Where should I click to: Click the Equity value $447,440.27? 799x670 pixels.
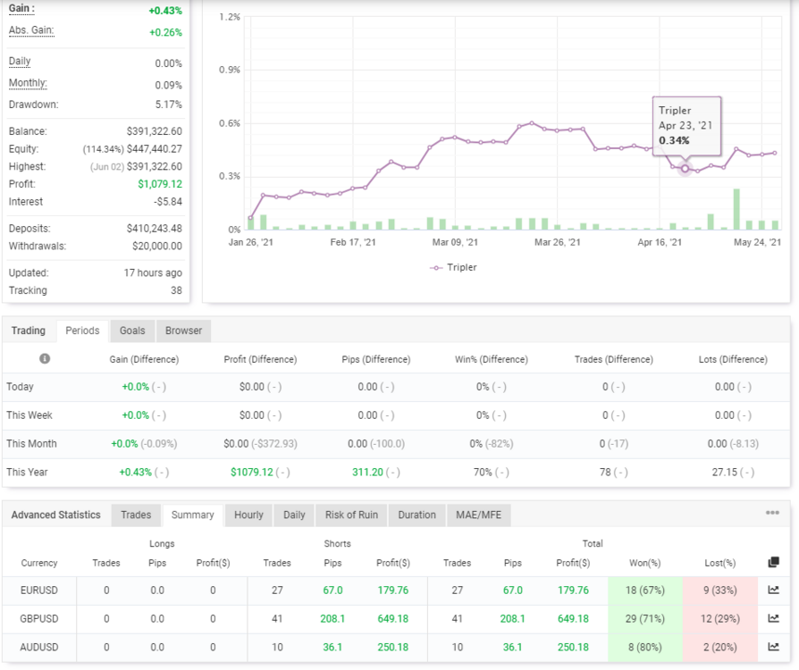(155, 149)
